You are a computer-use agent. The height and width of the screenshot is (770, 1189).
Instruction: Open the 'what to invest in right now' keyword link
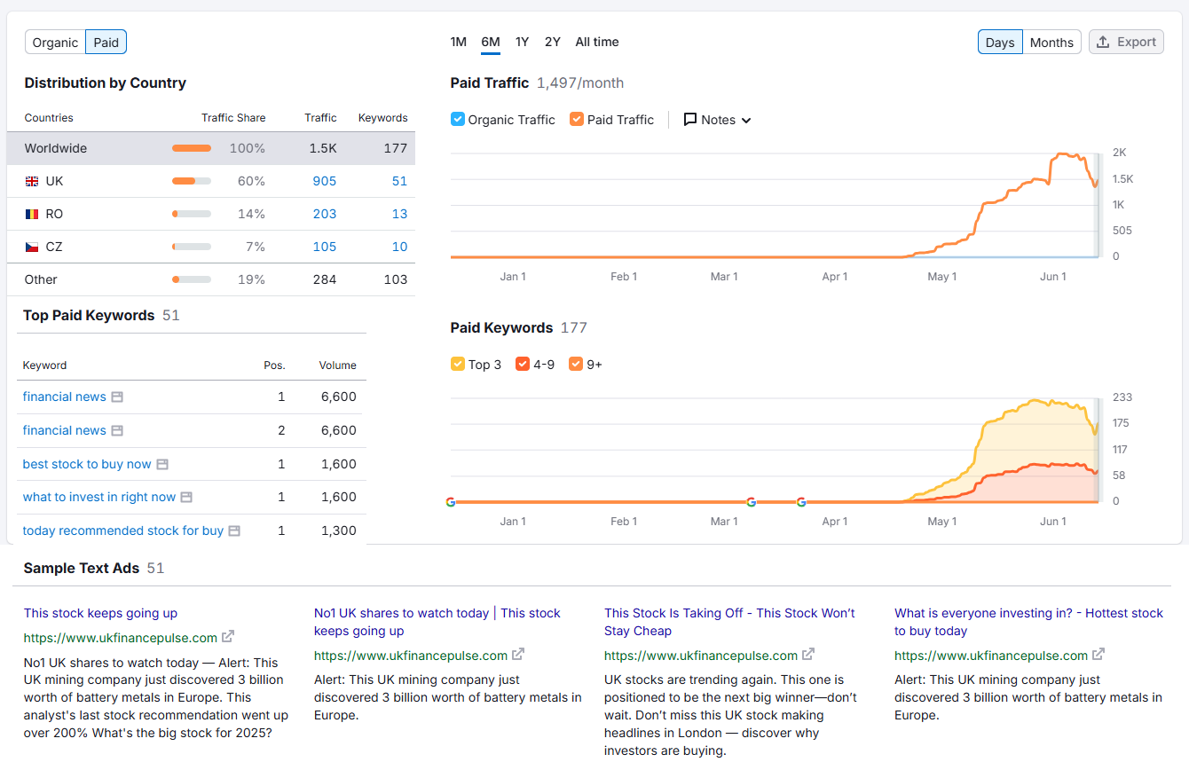pyautogui.click(x=99, y=497)
